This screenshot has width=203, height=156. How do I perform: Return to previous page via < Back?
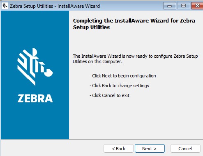118,149
